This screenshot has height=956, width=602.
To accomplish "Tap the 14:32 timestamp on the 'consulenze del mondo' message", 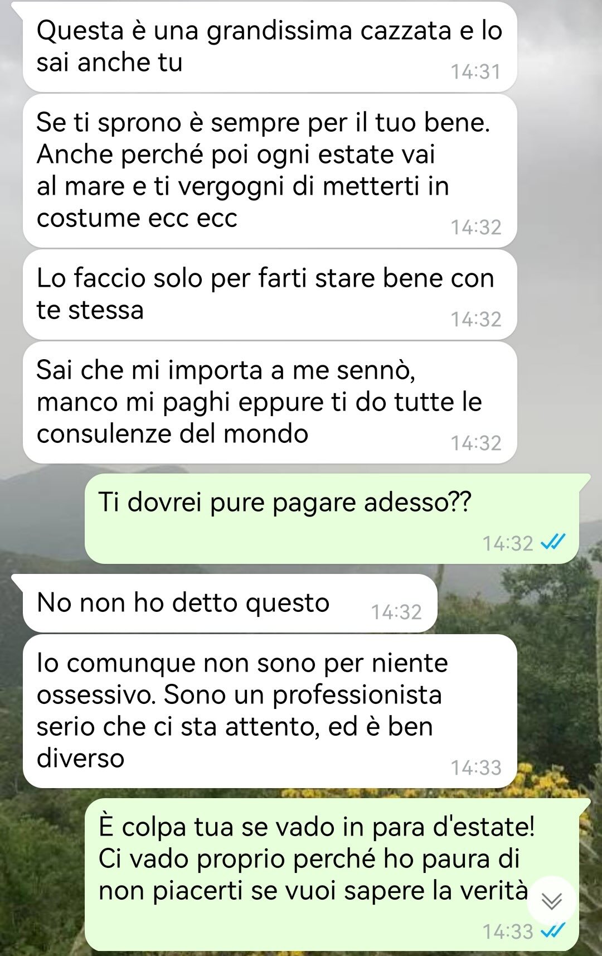I will tap(475, 443).
